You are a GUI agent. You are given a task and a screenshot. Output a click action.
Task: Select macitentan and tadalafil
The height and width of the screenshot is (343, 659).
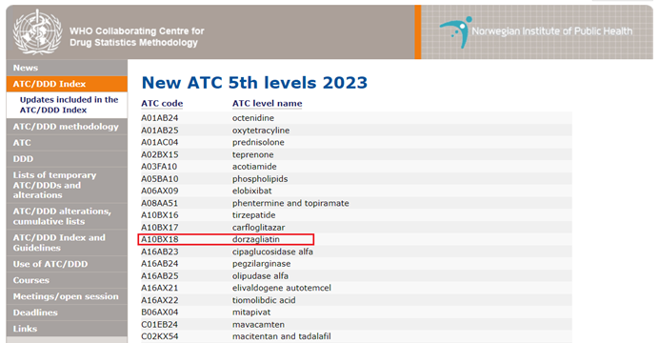(282, 336)
